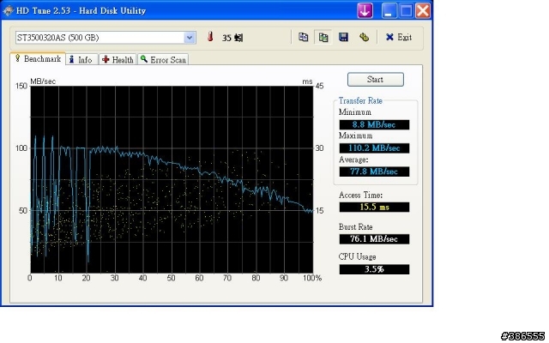Click the purple down-arrow title bar button
The width and height of the screenshot is (549, 343).
coord(365,10)
